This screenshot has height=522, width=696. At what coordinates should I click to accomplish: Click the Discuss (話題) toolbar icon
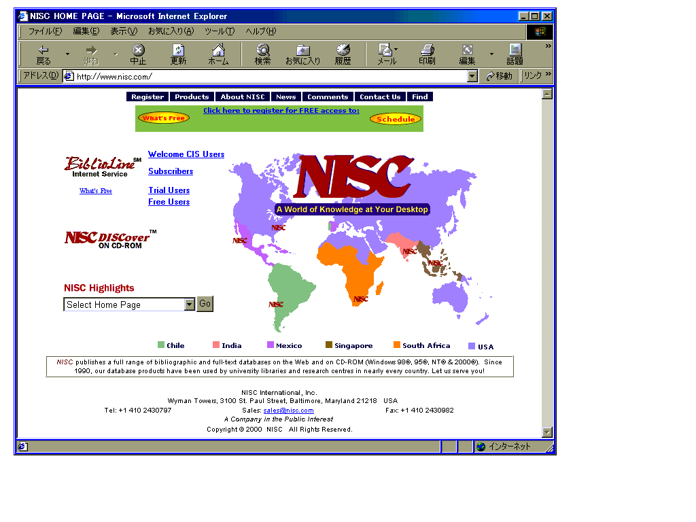[515, 54]
